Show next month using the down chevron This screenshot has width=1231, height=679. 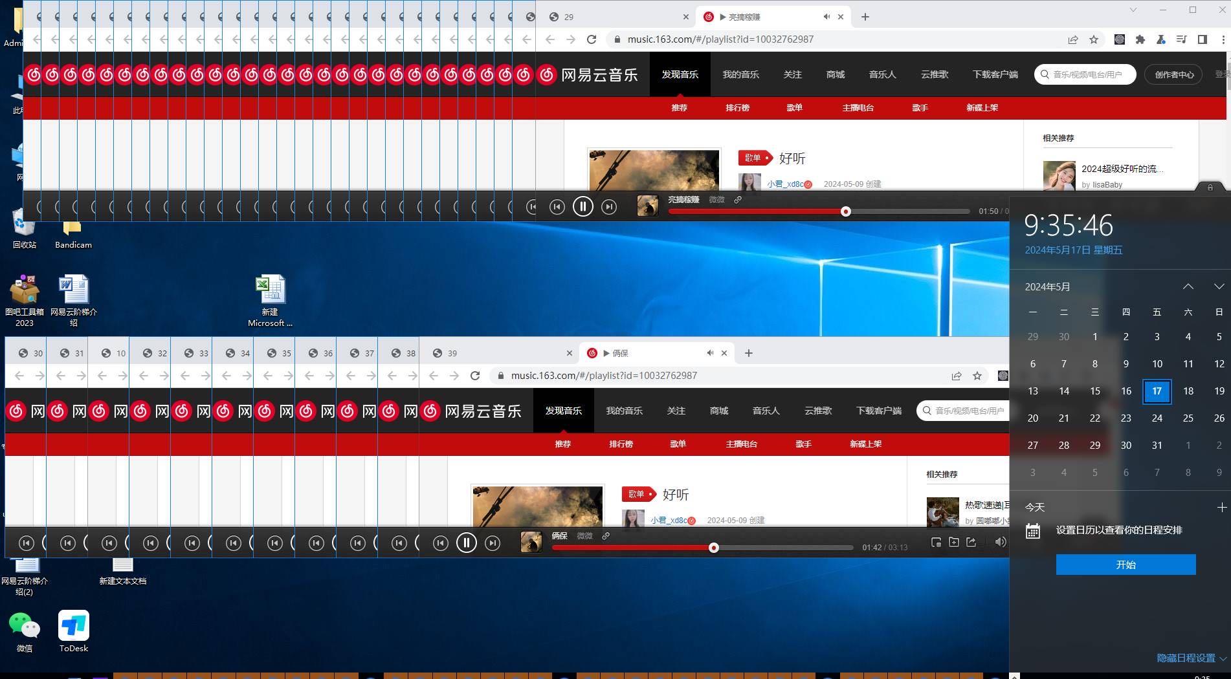(1220, 286)
